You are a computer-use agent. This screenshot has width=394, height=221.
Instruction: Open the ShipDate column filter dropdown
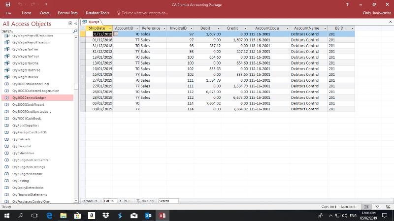click(110, 29)
